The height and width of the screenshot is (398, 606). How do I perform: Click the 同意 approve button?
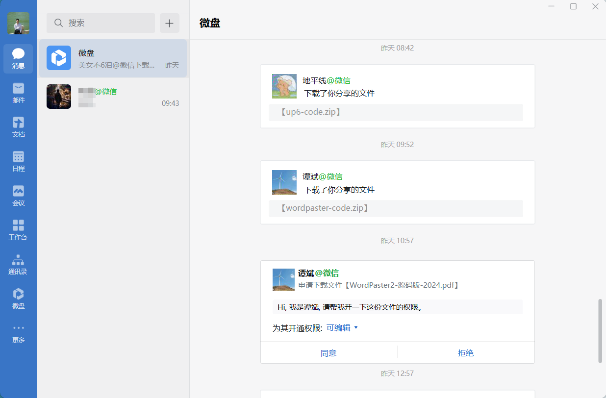[328, 353]
